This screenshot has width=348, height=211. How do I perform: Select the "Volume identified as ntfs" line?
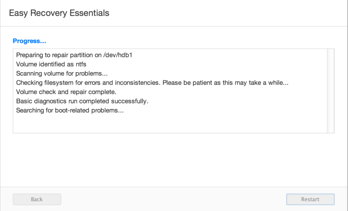point(51,64)
